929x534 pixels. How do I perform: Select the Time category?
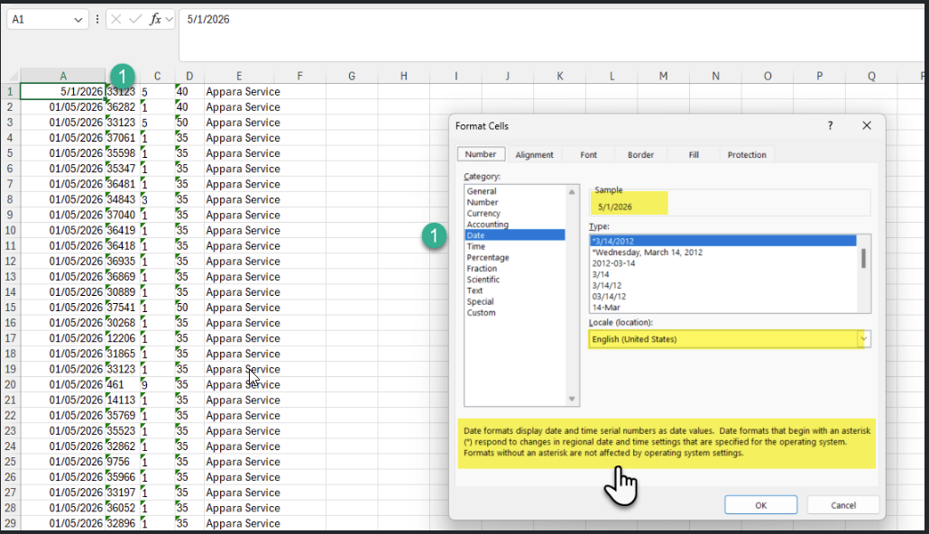(475, 246)
